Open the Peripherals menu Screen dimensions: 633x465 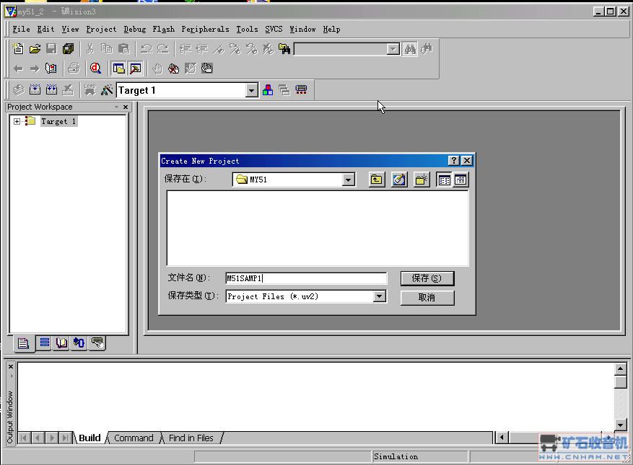click(x=205, y=29)
